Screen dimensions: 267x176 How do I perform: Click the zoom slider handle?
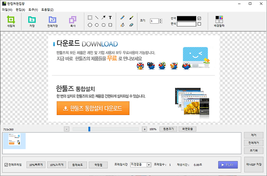[x=89, y=129]
